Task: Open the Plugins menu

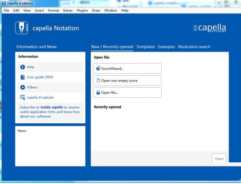Action: [82, 10]
